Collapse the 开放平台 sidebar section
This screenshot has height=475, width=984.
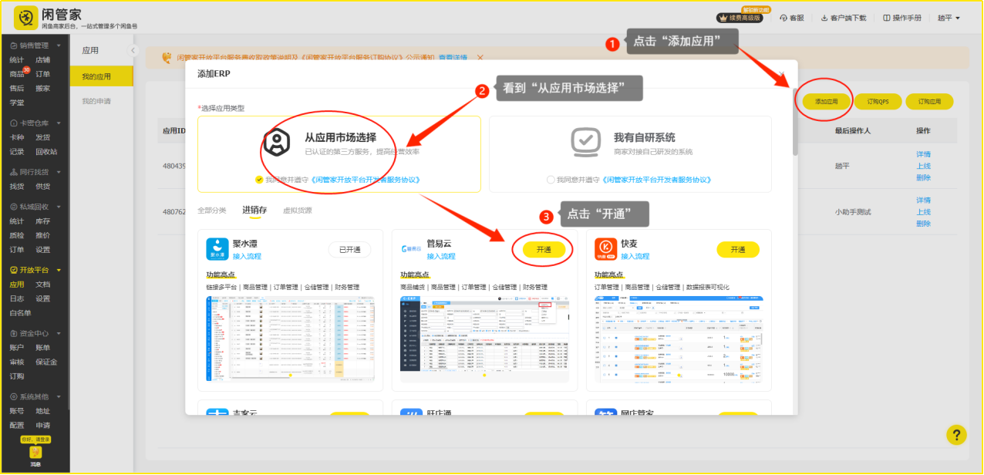[x=59, y=271]
